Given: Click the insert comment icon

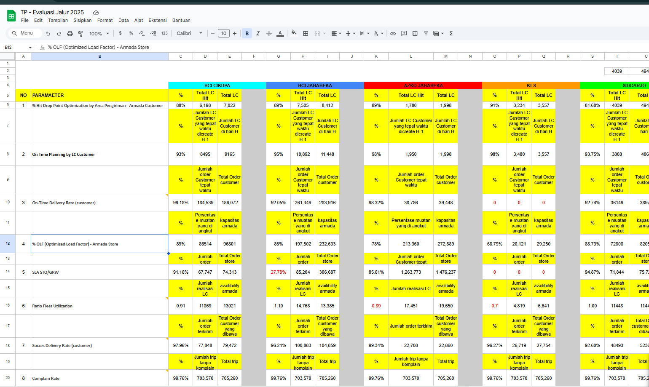Looking at the screenshot, I should point(404,33).
